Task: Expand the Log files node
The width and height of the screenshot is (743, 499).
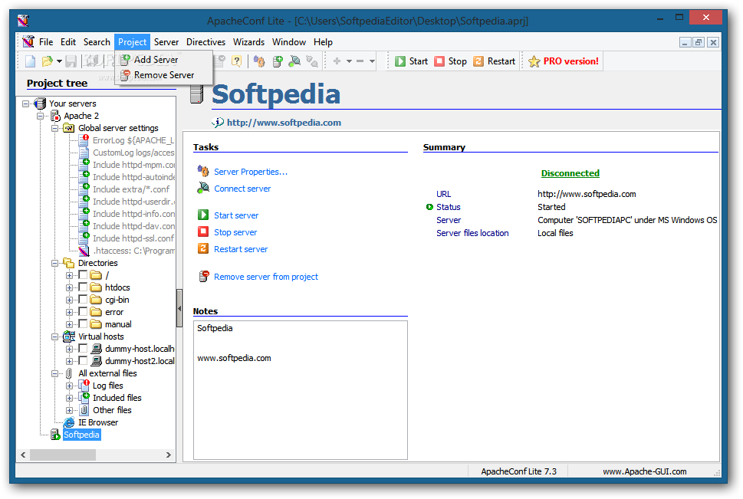Action: [x=70, y=386]
